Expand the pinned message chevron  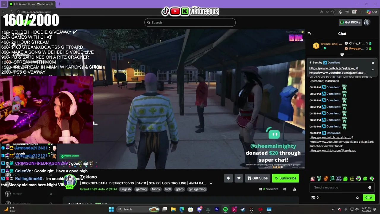pyautogui.click(x=373, y=70)
